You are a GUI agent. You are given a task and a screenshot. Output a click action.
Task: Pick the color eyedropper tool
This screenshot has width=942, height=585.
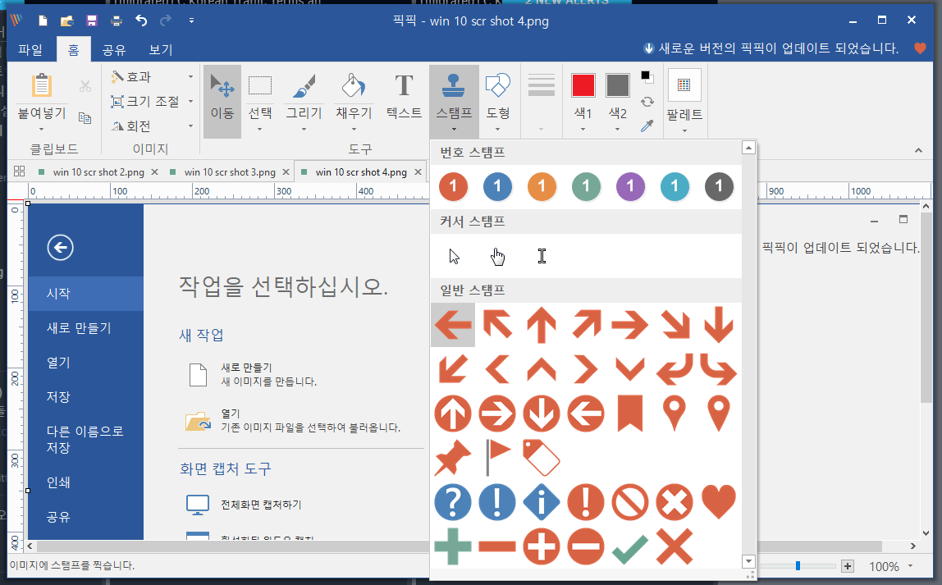(x=646, y=126)
